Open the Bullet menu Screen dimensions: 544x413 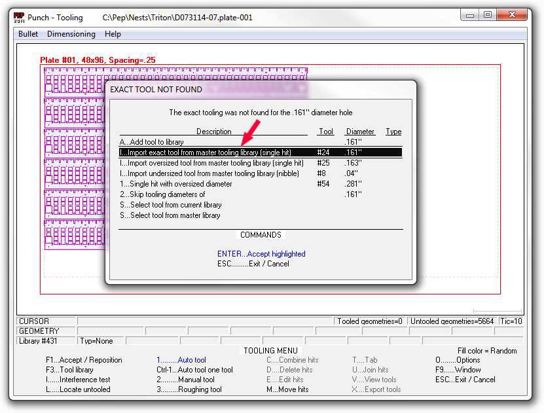[28, 34]
